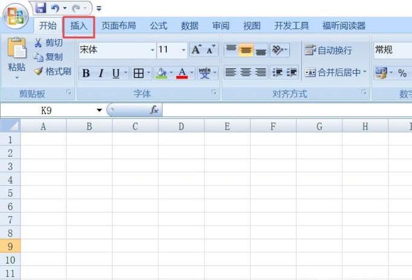
Task: Click the decrease indent icon
Action: pos(277,72)
